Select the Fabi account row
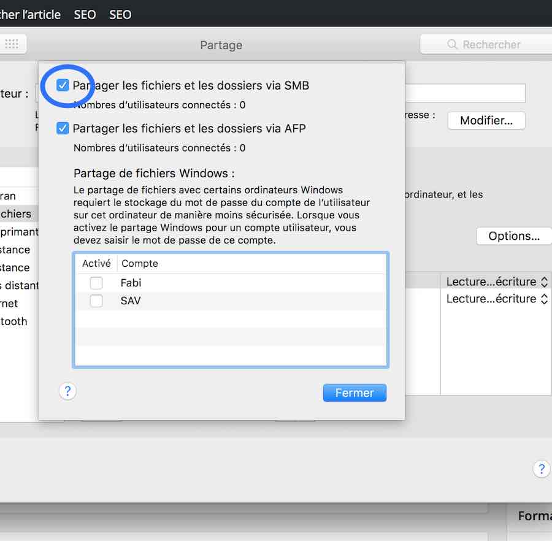Viewport: 552px width, 541px height. click(x=231, y=283)
